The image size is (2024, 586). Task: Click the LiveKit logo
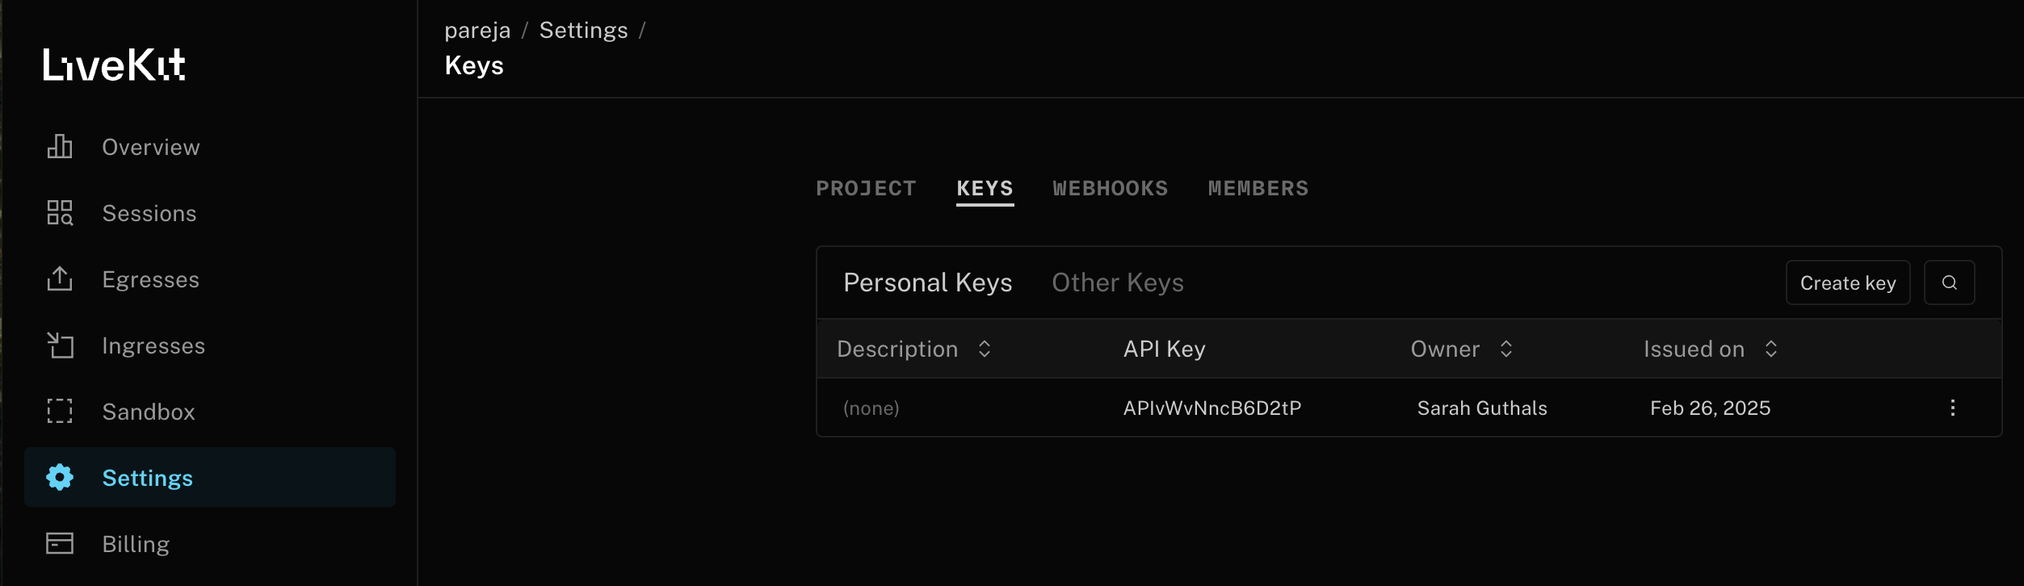click(x=114, y=65)
